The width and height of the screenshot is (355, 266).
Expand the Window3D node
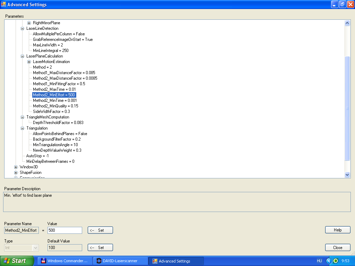point(16,167)
